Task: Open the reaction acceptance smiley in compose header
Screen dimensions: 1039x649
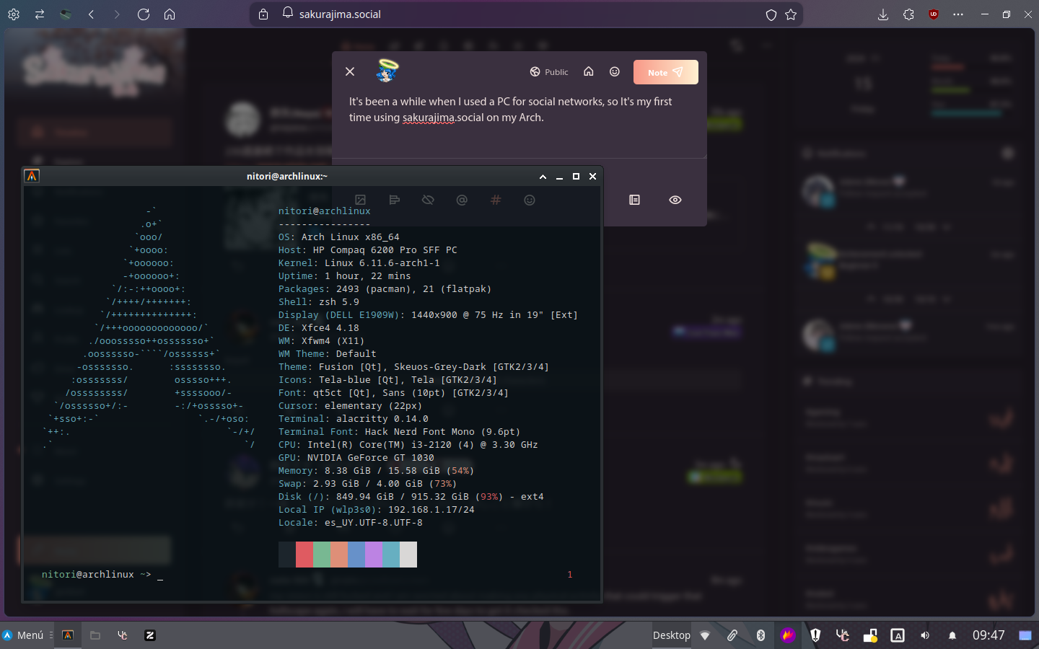Action: [x=615, y=71]
